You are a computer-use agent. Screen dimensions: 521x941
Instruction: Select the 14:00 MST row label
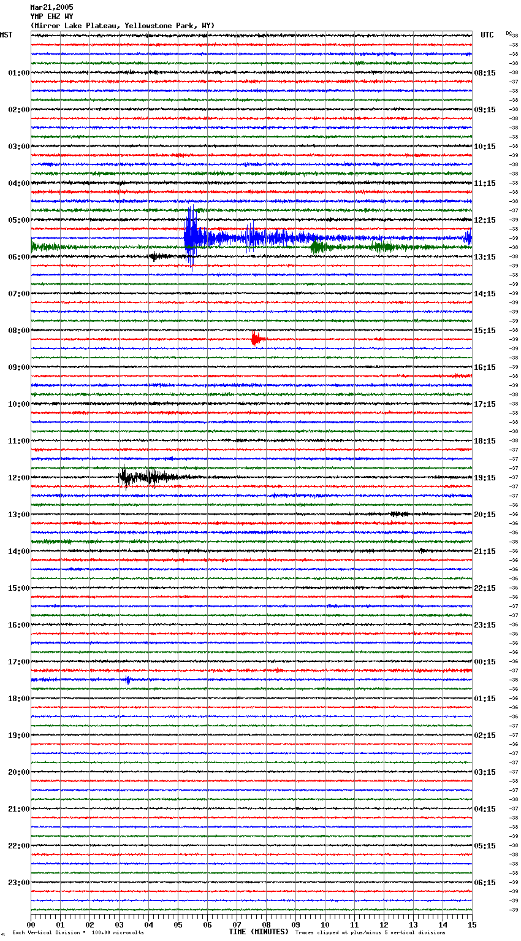click(x=18, y=551)
